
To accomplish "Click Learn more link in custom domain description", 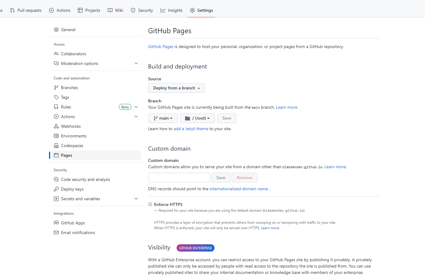I will point(335,167).
